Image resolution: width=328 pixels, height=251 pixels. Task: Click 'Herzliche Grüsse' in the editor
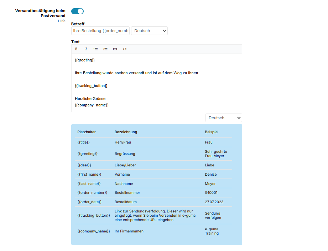(x=90, y=99)
